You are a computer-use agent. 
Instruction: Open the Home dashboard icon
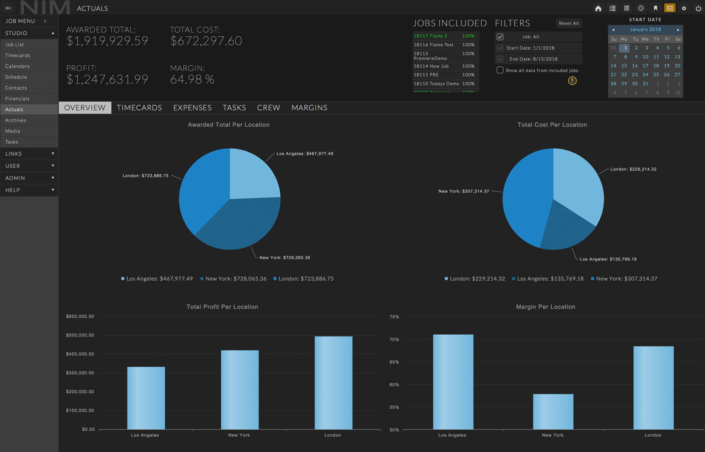(x=598, y=8)
